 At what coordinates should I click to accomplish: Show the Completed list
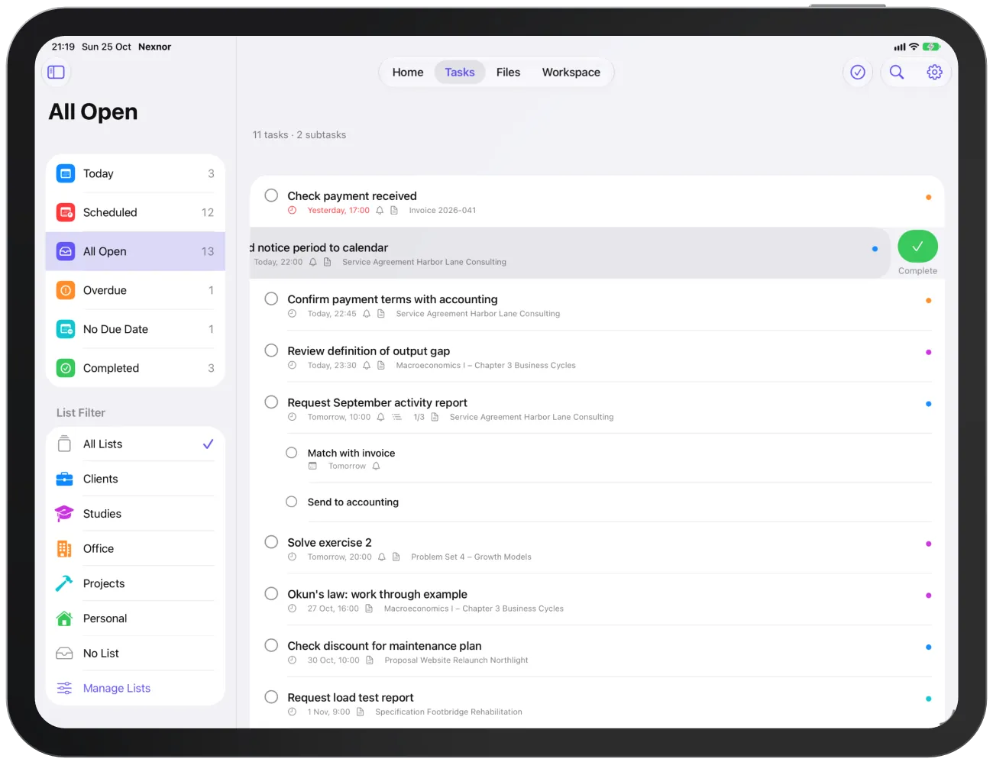pos(135,368)
